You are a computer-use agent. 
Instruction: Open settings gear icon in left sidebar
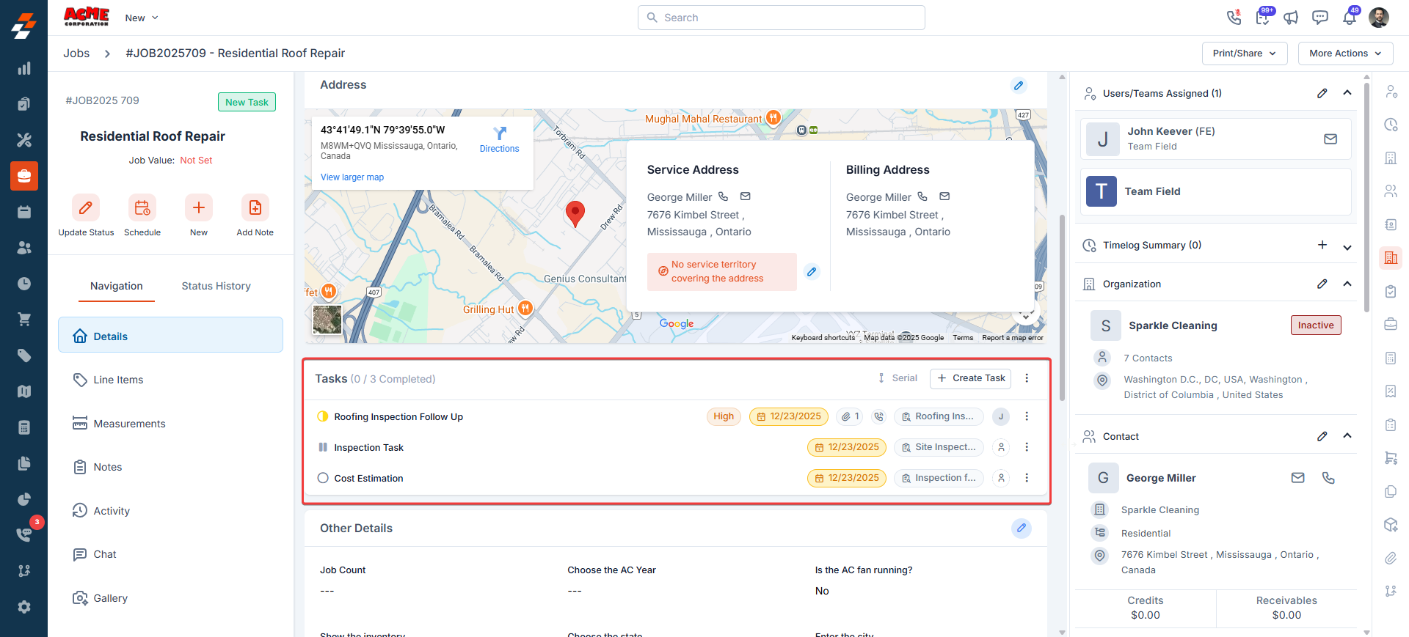pos(24,607)
